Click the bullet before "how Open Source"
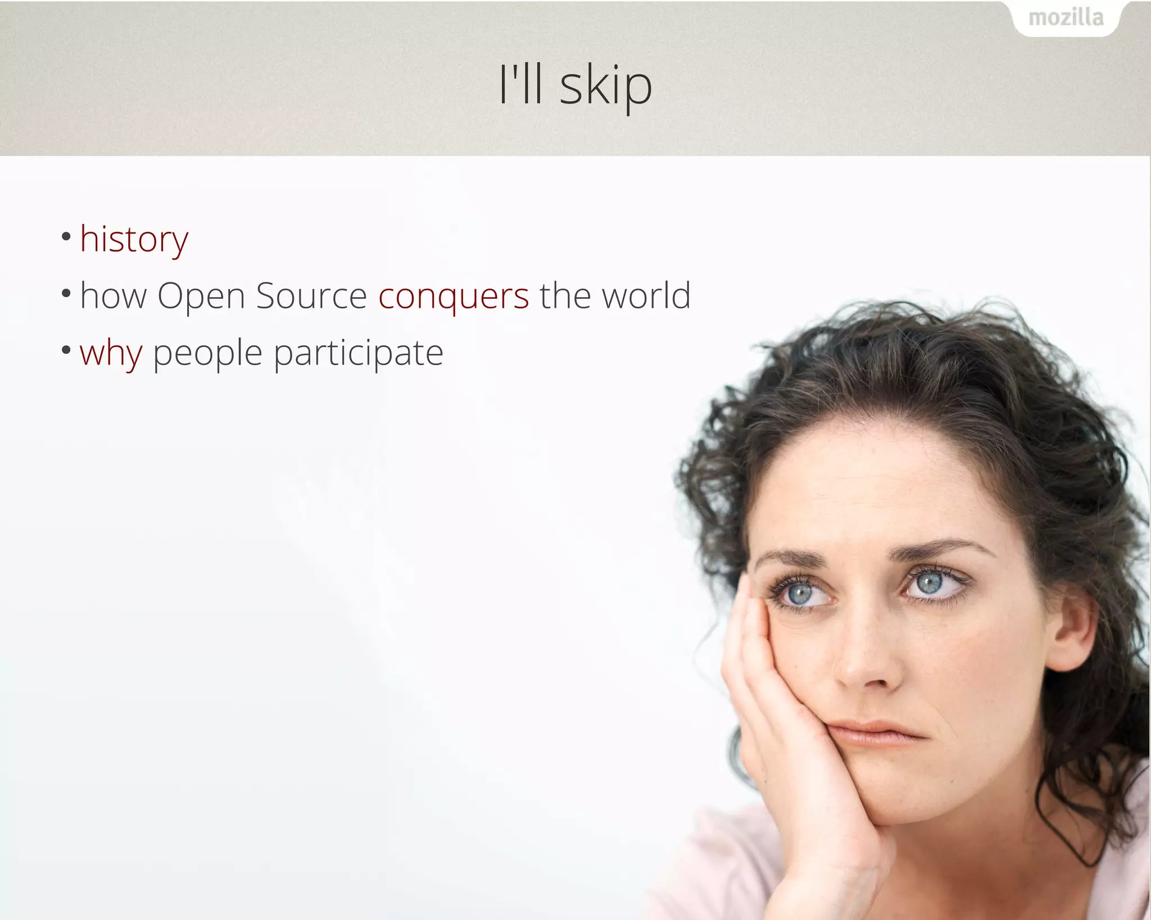 coord(66,293)
